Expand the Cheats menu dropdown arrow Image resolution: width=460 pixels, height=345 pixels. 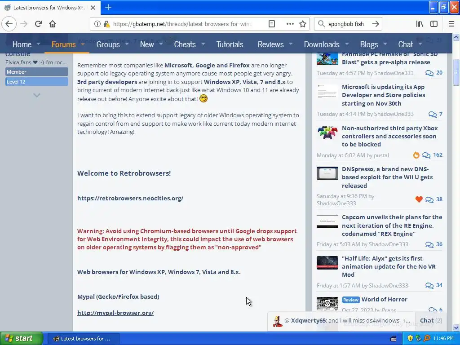203,44
